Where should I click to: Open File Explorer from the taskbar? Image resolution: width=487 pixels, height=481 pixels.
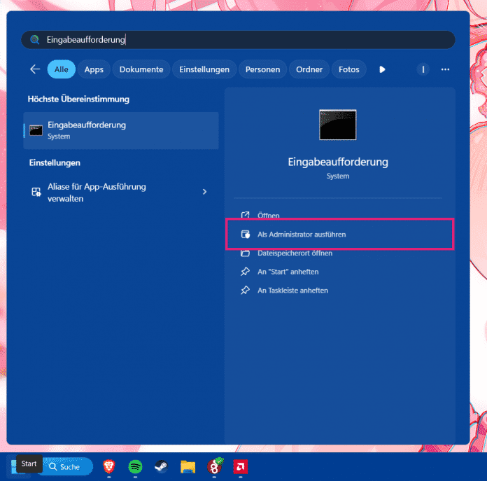187,466
